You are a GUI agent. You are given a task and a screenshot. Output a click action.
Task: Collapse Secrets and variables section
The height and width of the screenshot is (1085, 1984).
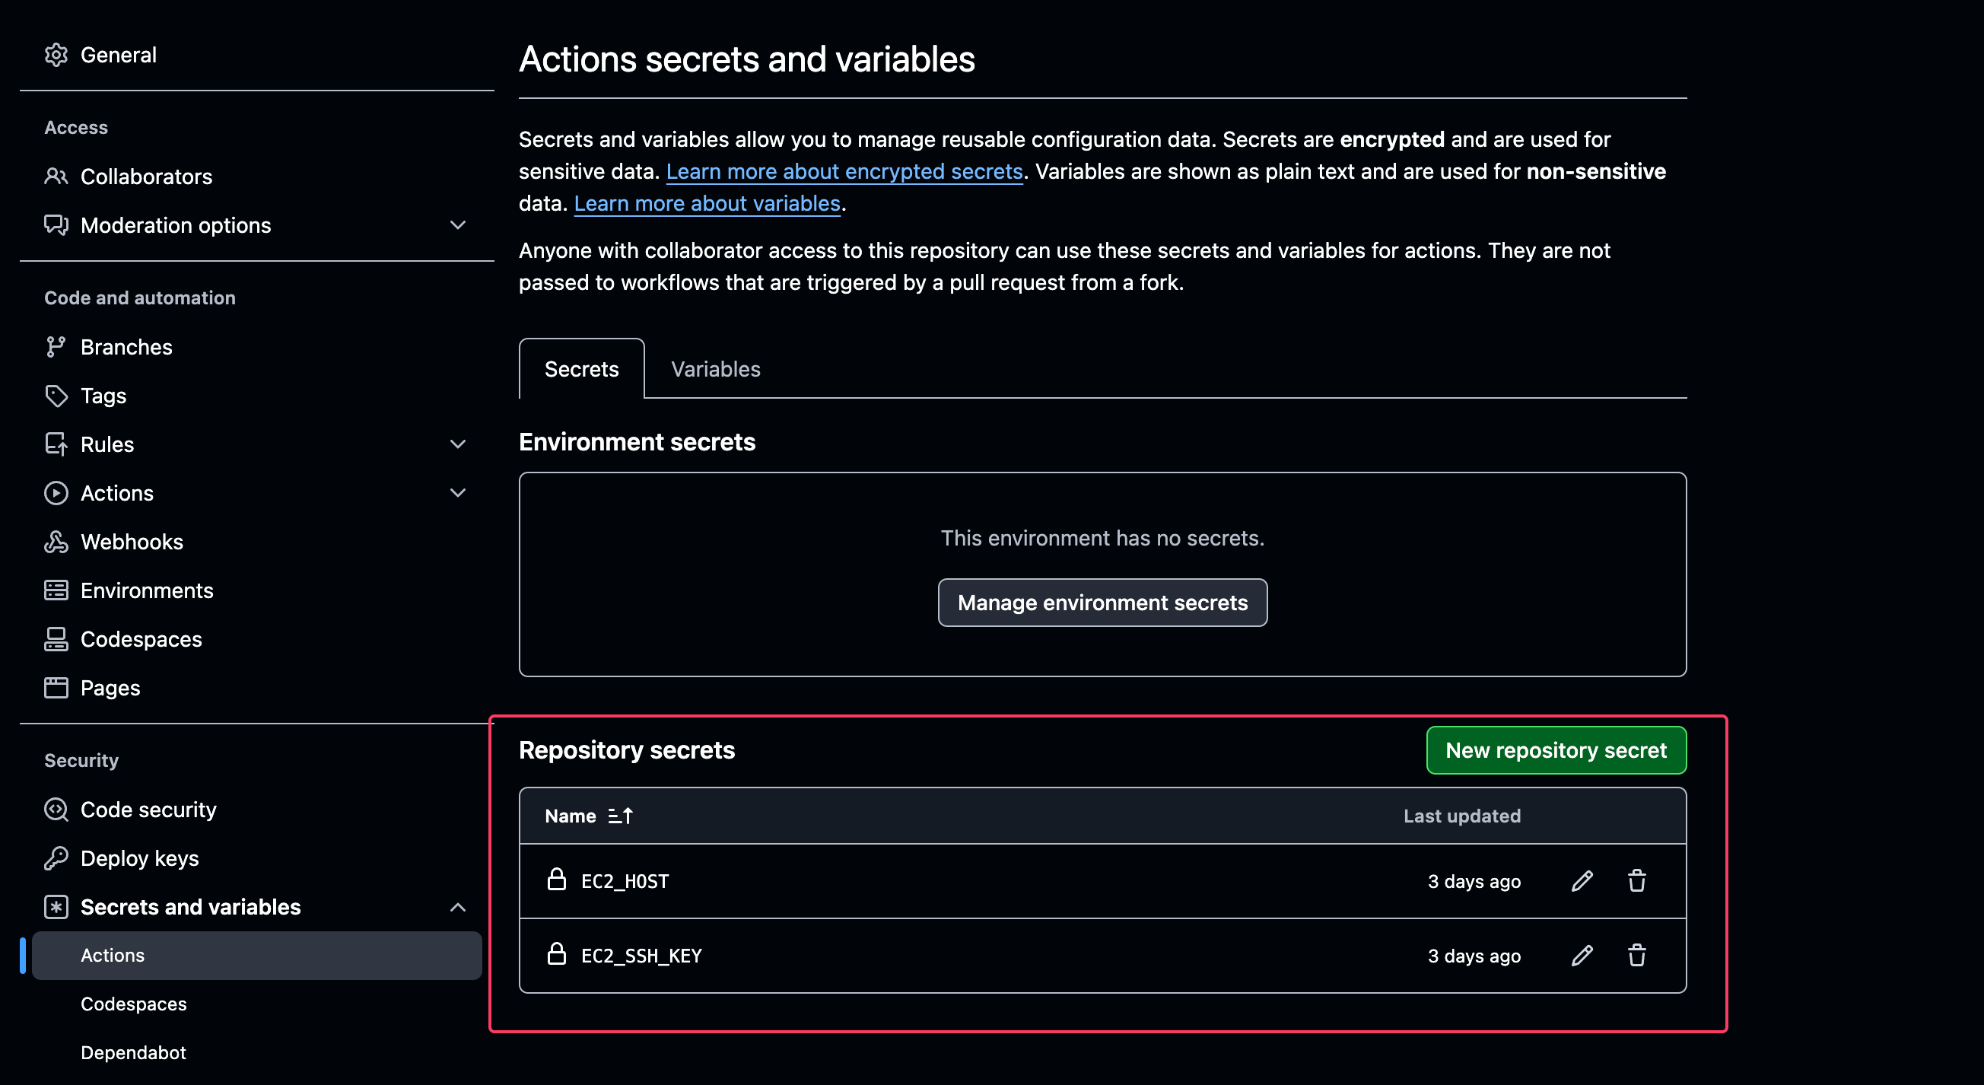[457, 907]
